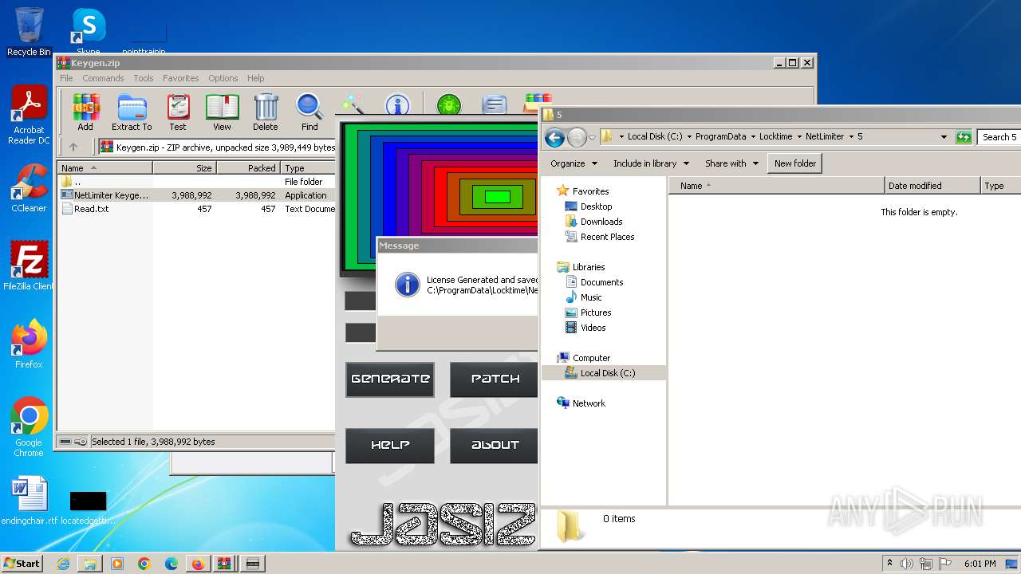Open the File menu in WinRAR
The image size is (1021, 574).
(x=66, y=78)
